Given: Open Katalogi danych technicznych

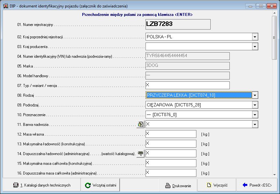Looking at the screenshot, I should coord(42,185).
